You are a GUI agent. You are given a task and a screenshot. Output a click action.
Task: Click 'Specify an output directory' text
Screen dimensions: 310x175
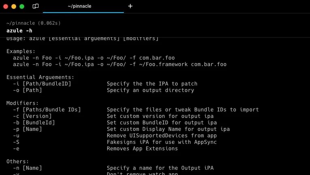(151, 90)
